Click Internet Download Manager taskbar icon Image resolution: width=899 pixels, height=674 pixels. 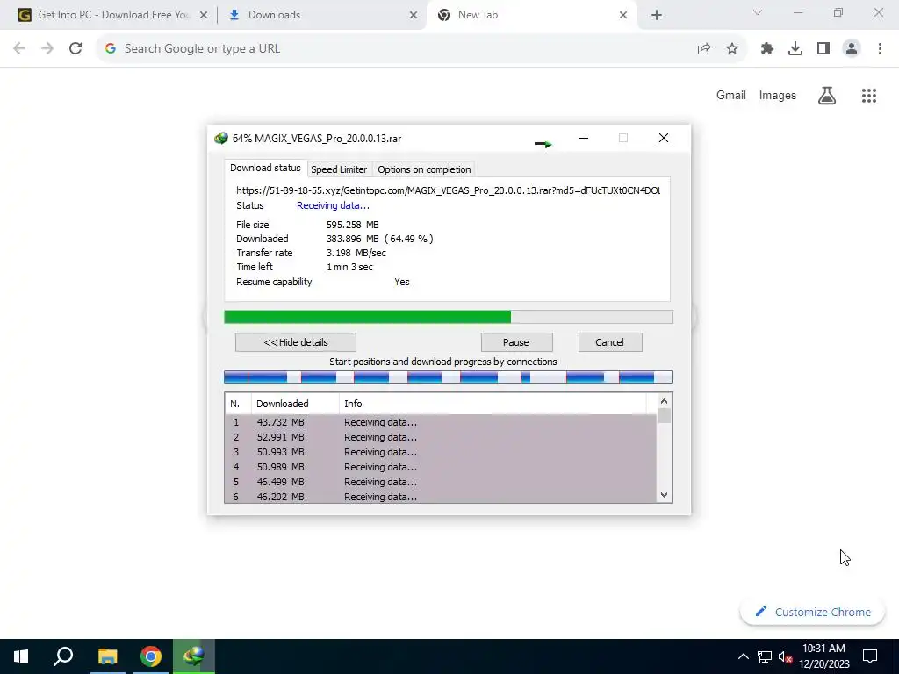[194, 656]
